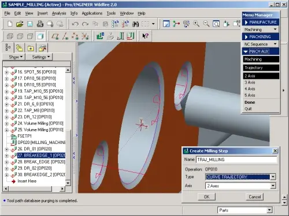289x216 pixels.
Task: Toggle datum points display icon
Action: tap(75, 36)
